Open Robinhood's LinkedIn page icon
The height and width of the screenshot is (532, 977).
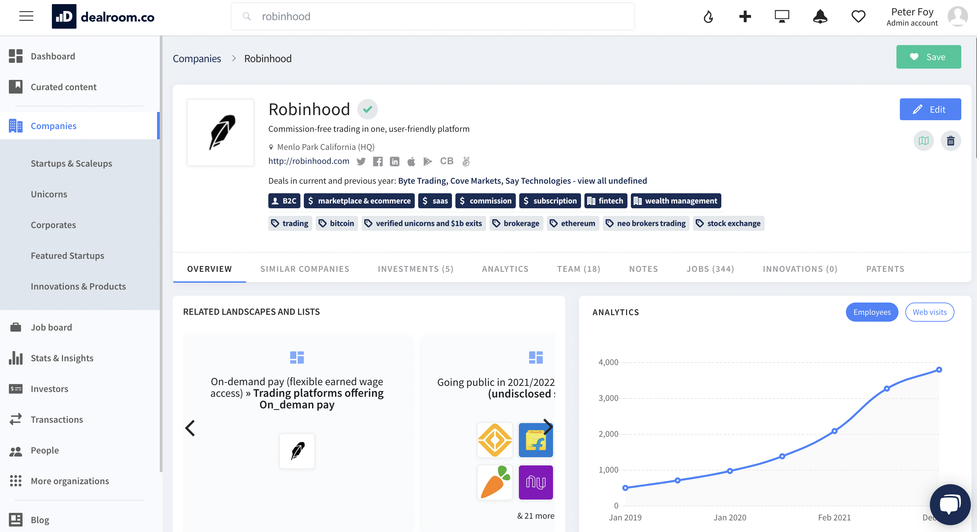394,161
